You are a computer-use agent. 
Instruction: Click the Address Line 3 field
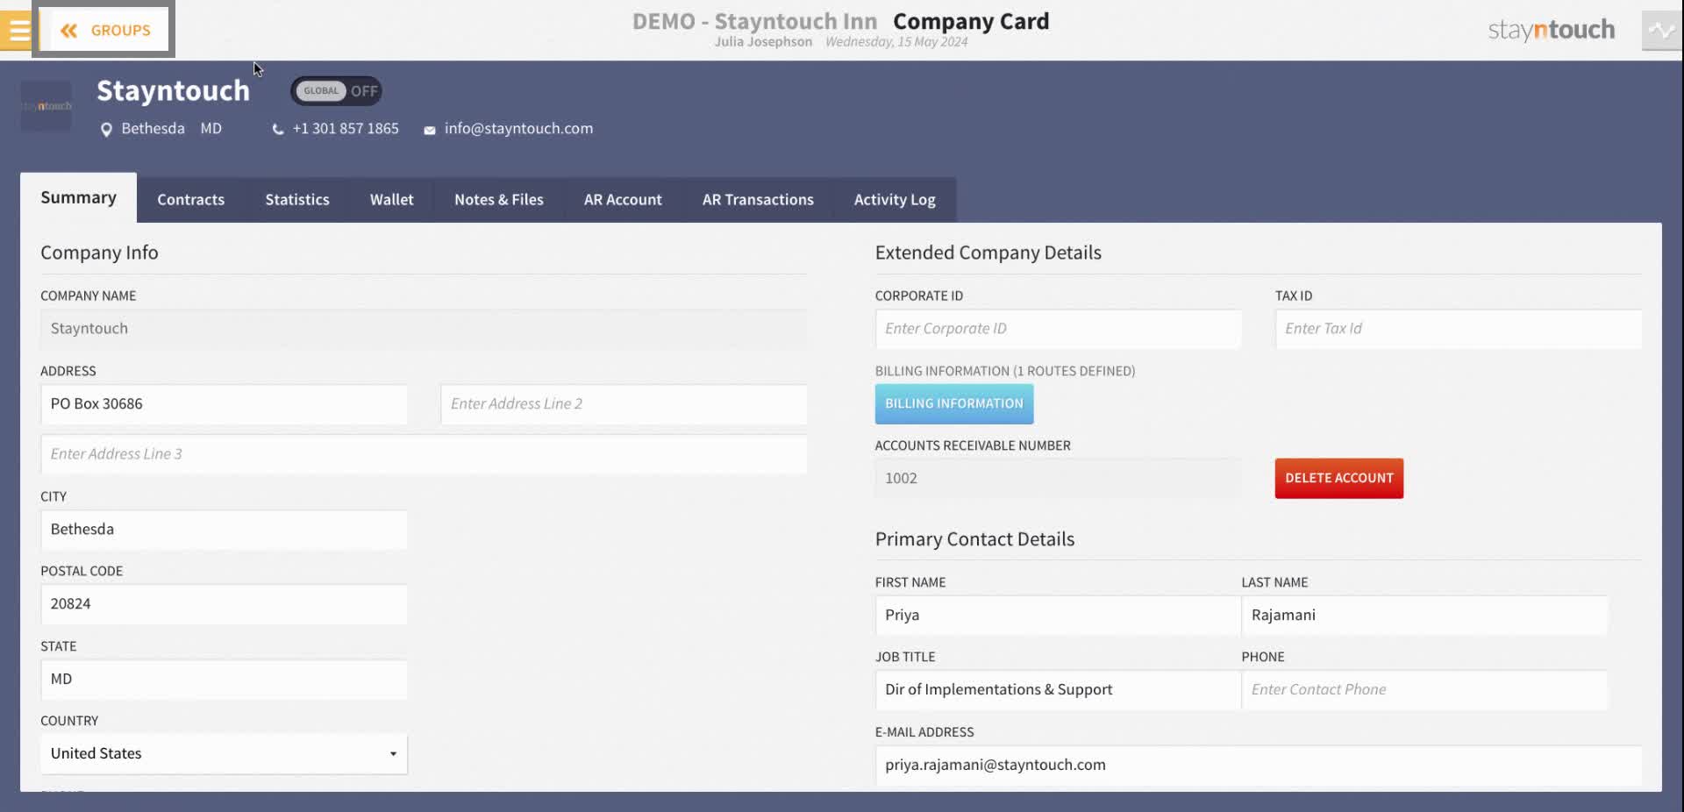click(424, 454)
